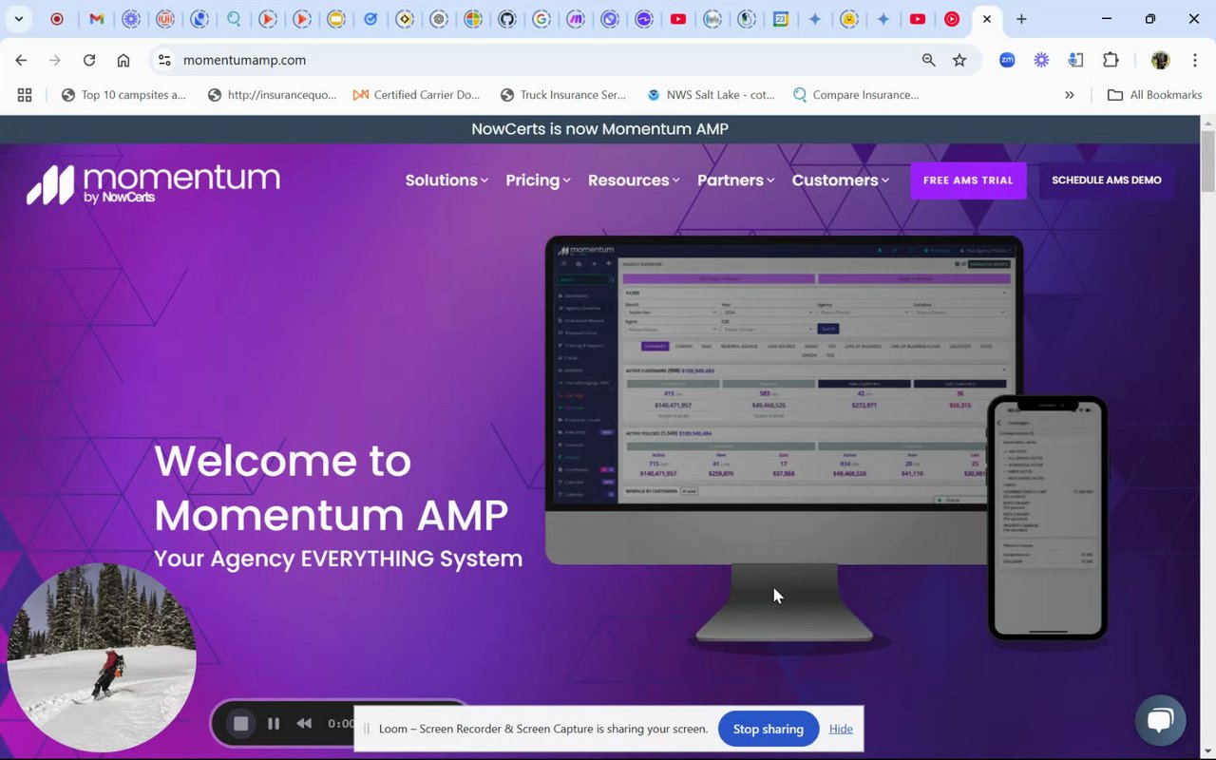The image size is (1216, 760).
Task: Open the Zoom extension icon
Action: (x=1007, y=60)
